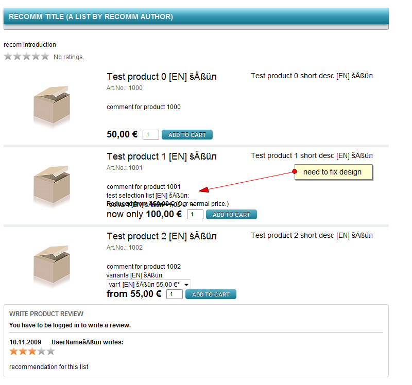
Task: Rate the list with the fifth gray star
Action: click(45, 56)
